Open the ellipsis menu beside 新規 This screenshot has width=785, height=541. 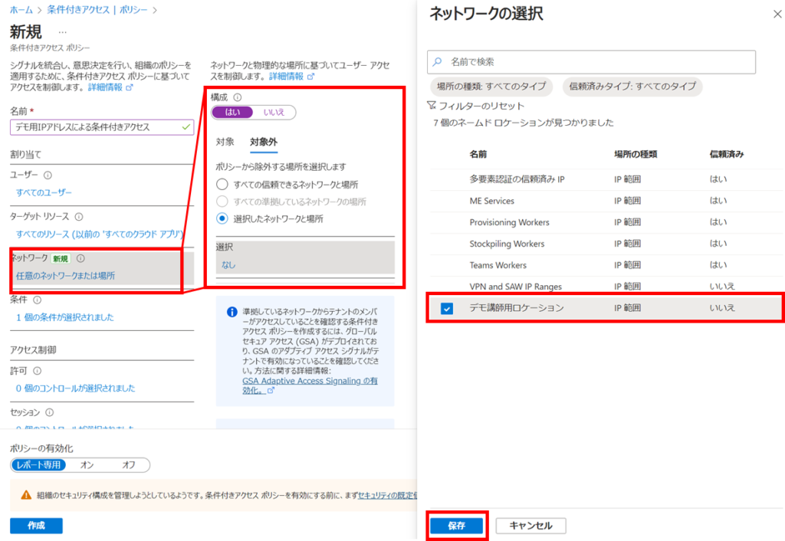(x=62, y=32)
